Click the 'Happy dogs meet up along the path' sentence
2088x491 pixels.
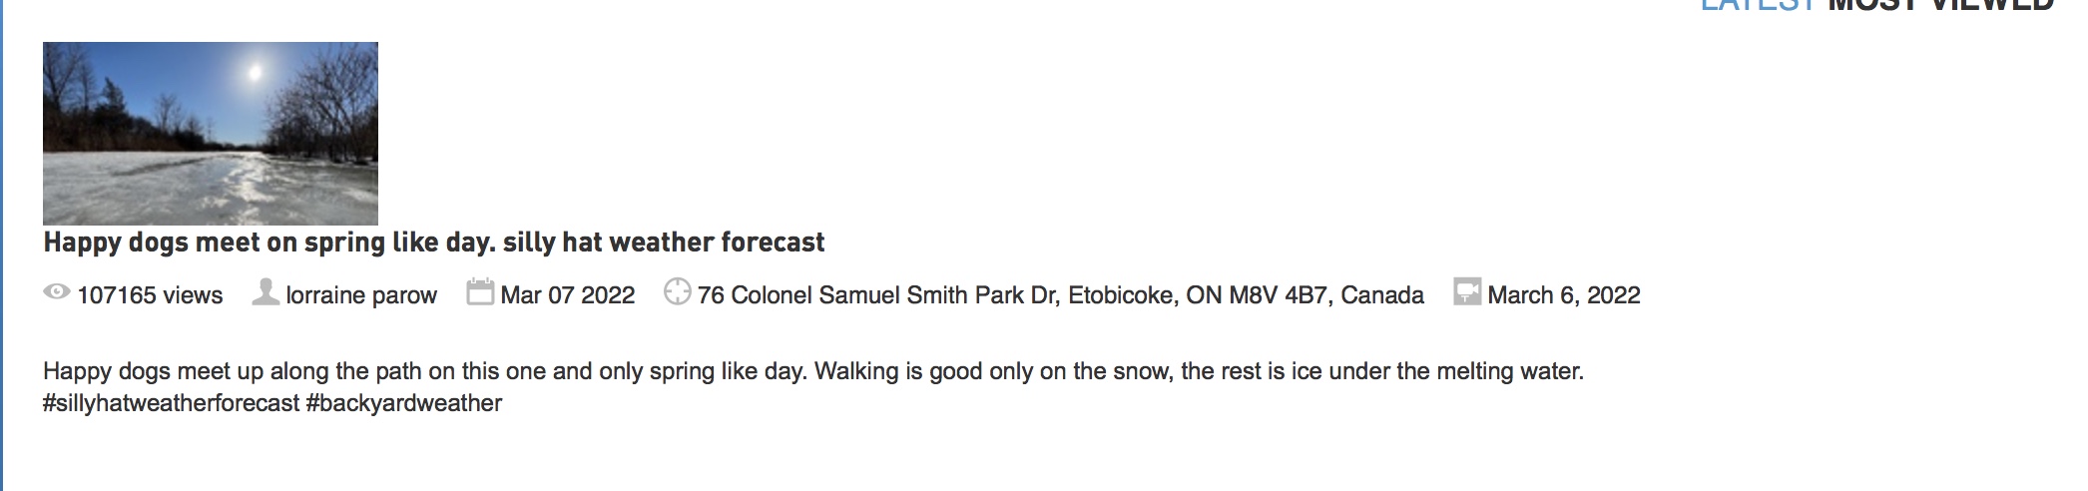[425, 371]
